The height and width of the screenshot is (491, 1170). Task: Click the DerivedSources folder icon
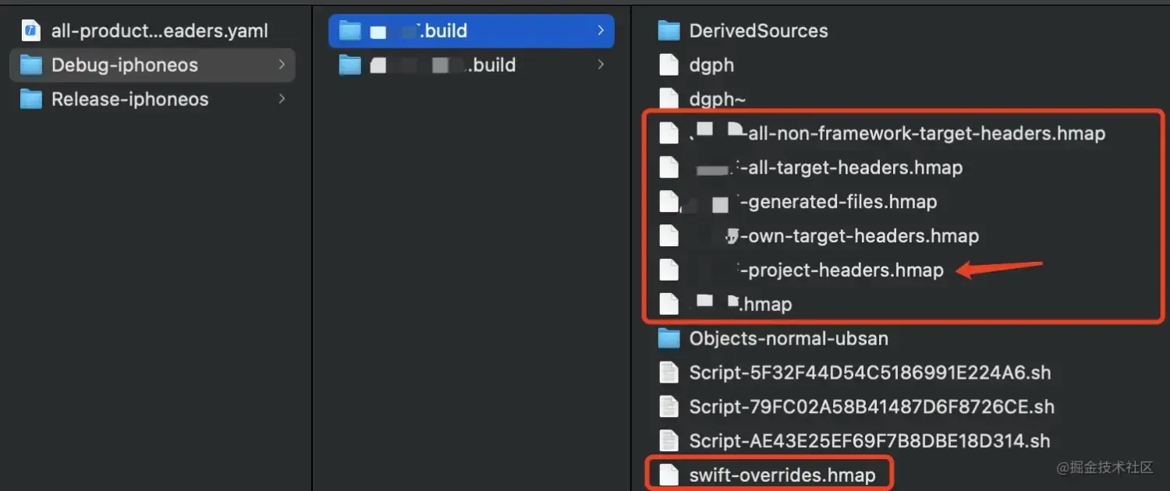[668, 31]
